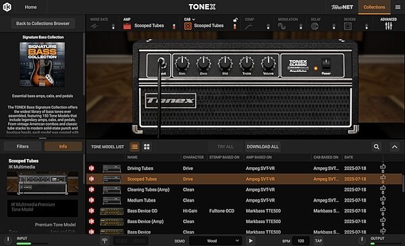
Task: Click the Scooped Tubes amp thumbnail in Info
Action: pos(43,183)
